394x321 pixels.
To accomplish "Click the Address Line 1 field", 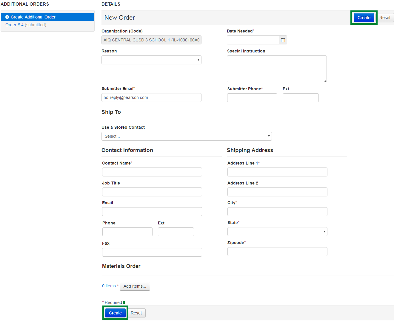I will [277, 172].
